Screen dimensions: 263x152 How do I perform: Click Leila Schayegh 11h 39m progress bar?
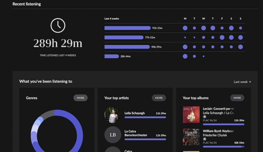145,117
